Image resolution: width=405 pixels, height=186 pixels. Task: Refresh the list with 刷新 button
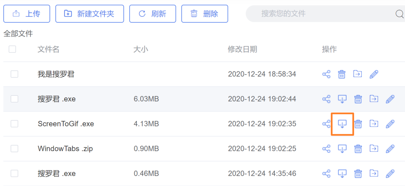pos(153,13)
